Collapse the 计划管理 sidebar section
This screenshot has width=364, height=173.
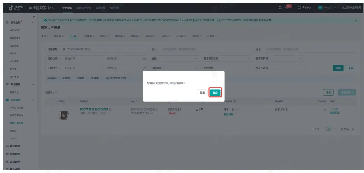tap(33, 85)
